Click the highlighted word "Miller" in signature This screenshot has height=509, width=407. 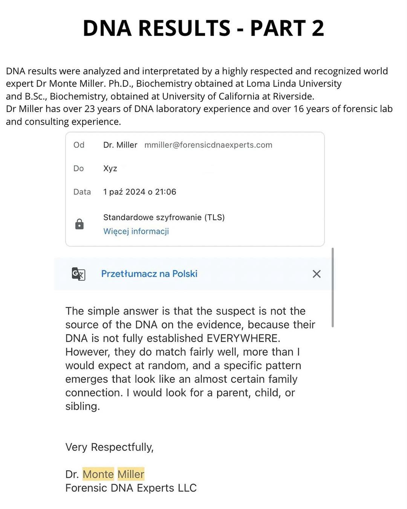[x=131, y=474]
